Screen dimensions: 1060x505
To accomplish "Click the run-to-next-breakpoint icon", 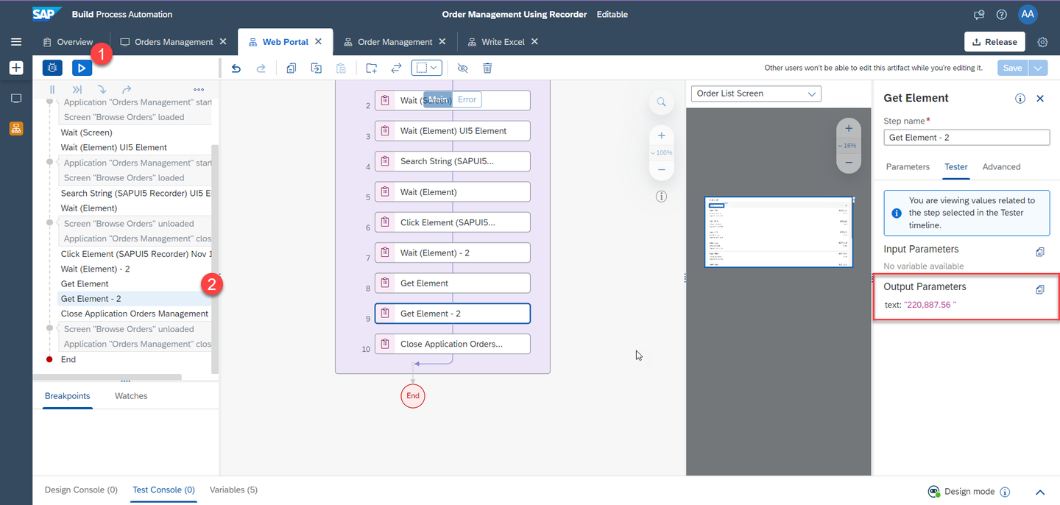I will (77, 90).
